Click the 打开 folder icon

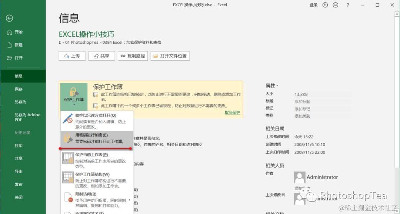click(x=9, y=58)
